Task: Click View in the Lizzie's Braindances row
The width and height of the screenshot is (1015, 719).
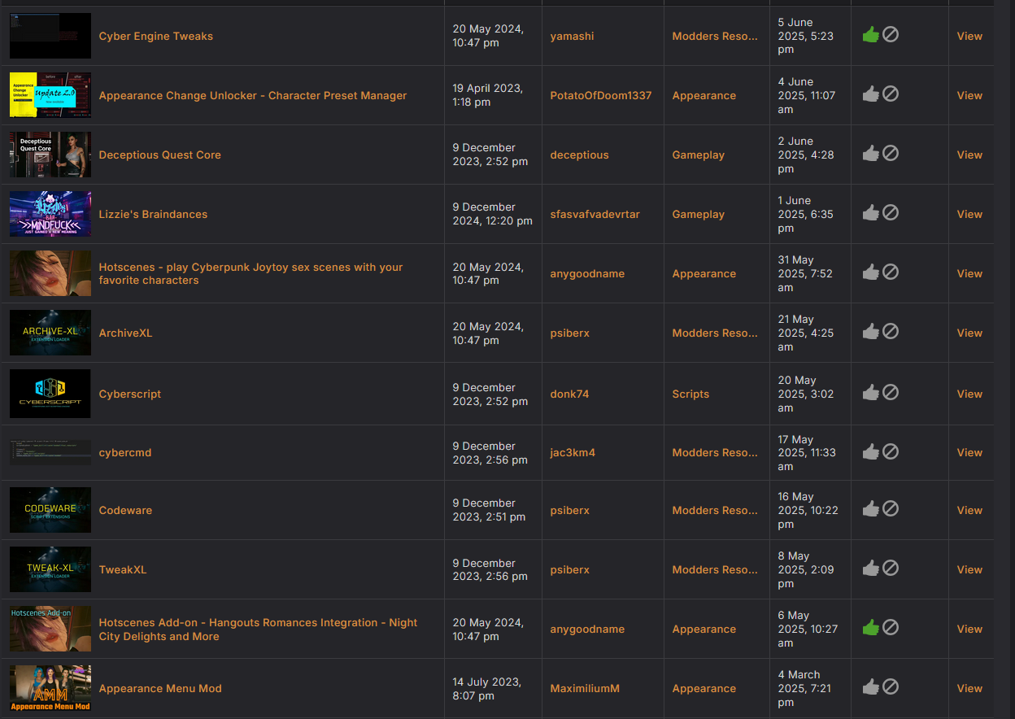Action: coord(969,214)
